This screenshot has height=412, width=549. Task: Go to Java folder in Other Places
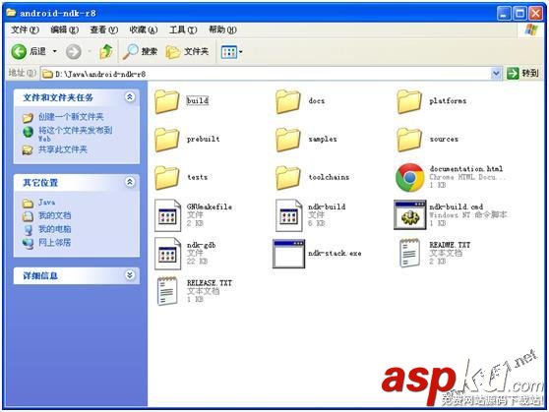pos(46,203)
